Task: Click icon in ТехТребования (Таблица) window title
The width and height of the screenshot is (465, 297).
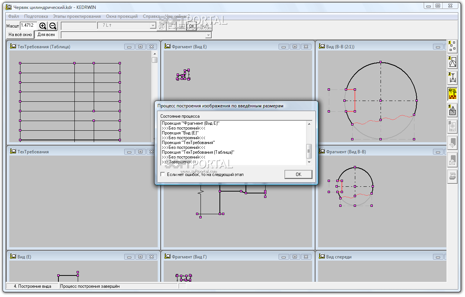Action: (13, 46)
